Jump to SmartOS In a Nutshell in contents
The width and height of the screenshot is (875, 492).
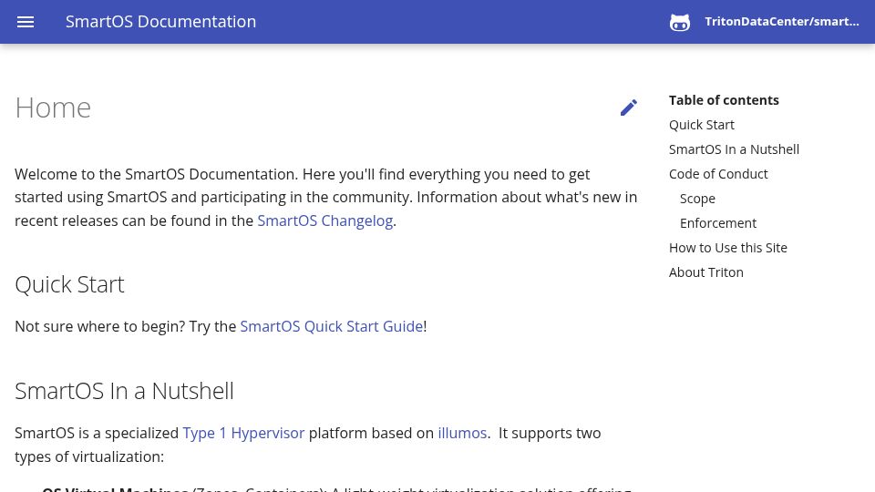734,149
